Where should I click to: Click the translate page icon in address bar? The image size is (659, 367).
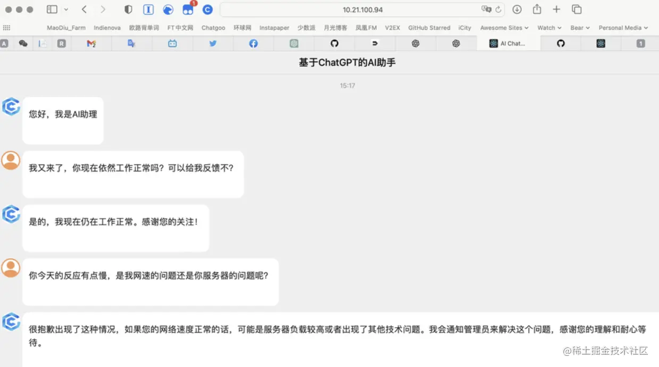point(486,10)
